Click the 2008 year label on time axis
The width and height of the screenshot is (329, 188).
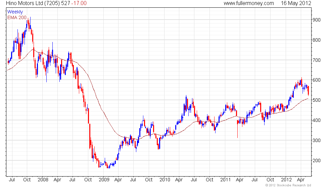pos(43,180)
